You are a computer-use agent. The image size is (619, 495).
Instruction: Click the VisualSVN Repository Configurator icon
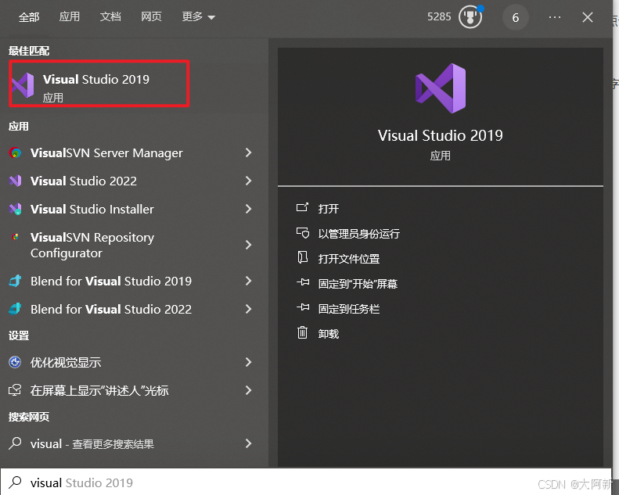pos(15,237)
